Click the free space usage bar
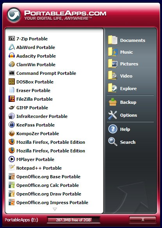The width and height of the screenshot is (162, 228). (x=73, y=220)
